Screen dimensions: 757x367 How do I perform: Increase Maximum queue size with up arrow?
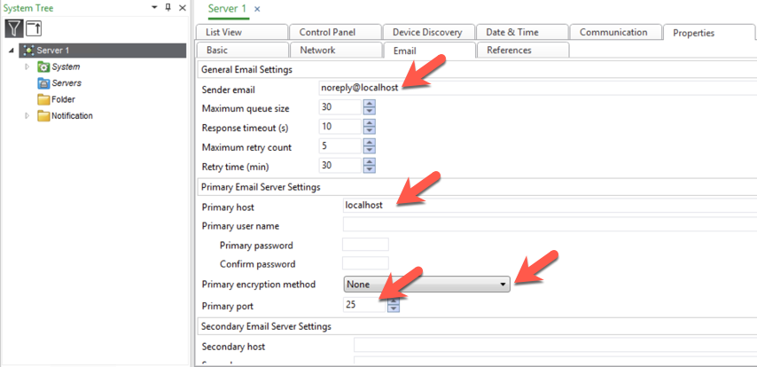point(370,104)
